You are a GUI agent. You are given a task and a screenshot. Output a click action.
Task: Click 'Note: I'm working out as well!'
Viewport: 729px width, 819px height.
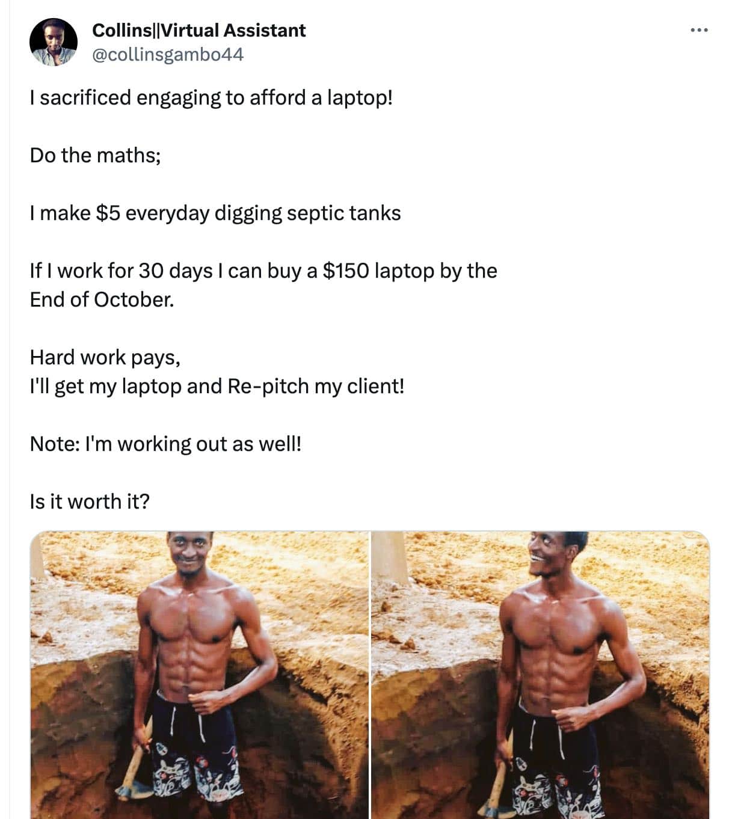pyautogui.click(x=165, y=444)
